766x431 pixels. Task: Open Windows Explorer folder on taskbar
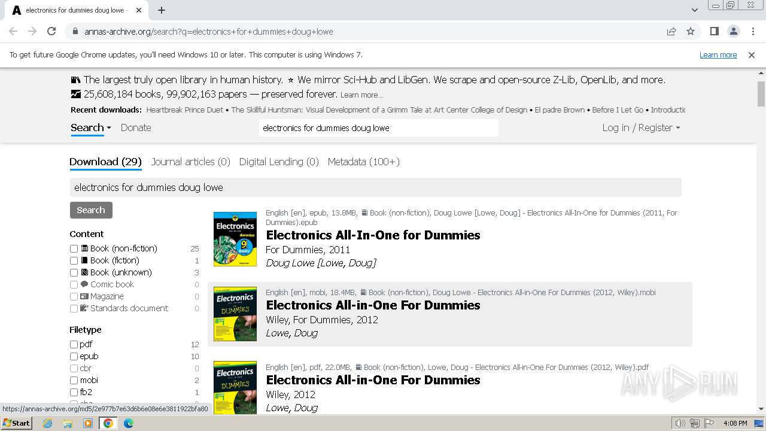[x=68, y=423]
